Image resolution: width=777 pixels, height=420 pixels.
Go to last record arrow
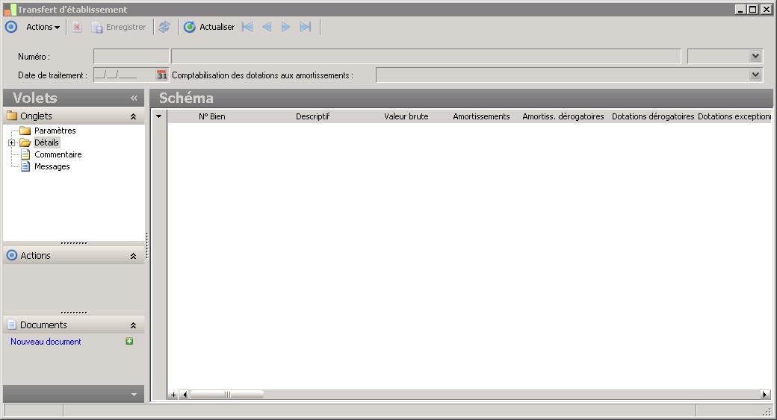click(x=306, y=27)
